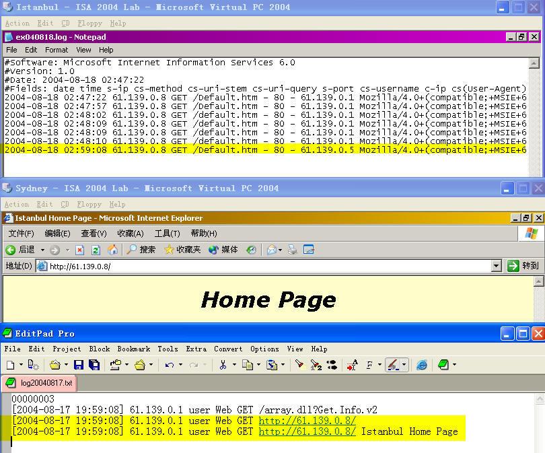Click the History icon in browser toolbar
The width and height of the screenshot is (545, 453).
coord(251,250)
